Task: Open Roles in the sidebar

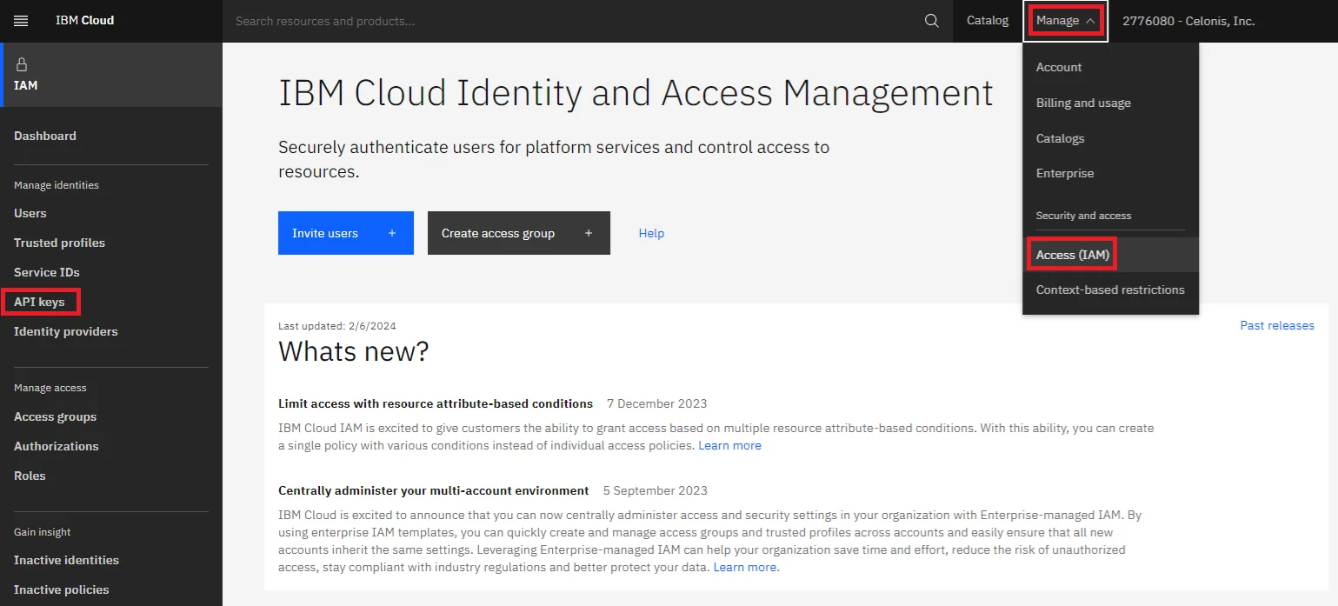Action: click(x=30, y=476)
